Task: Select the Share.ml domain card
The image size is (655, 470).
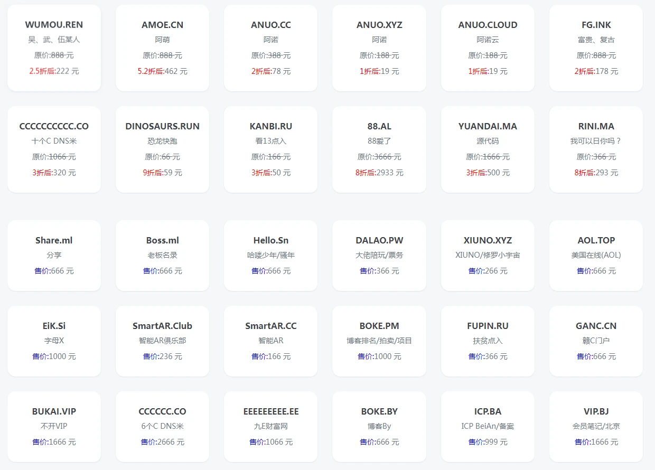Action: tap(54, 256)
